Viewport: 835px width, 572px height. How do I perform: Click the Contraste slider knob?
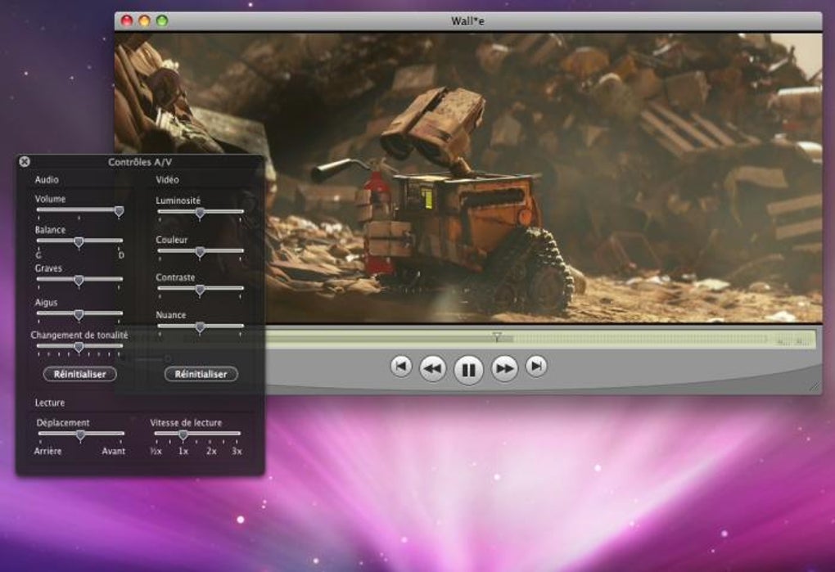click(x=200, y=290)
